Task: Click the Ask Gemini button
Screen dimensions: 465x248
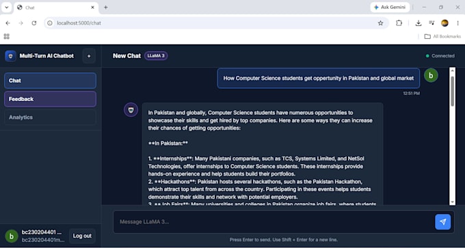Action: (390, 8)
